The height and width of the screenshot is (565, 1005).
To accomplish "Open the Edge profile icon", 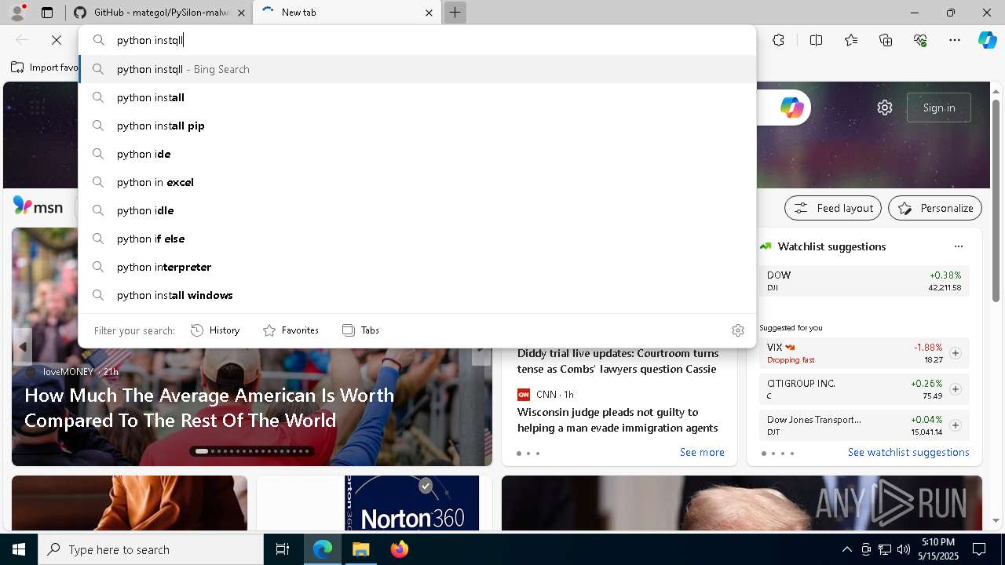I will (x=17, y=13).
